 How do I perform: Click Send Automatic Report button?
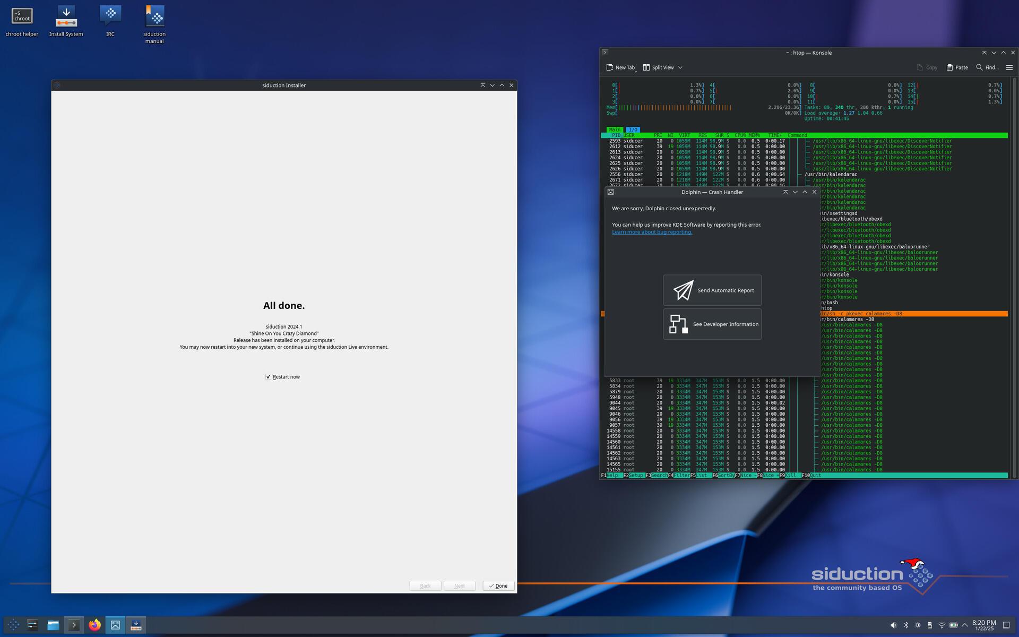(x=712, y=290)
